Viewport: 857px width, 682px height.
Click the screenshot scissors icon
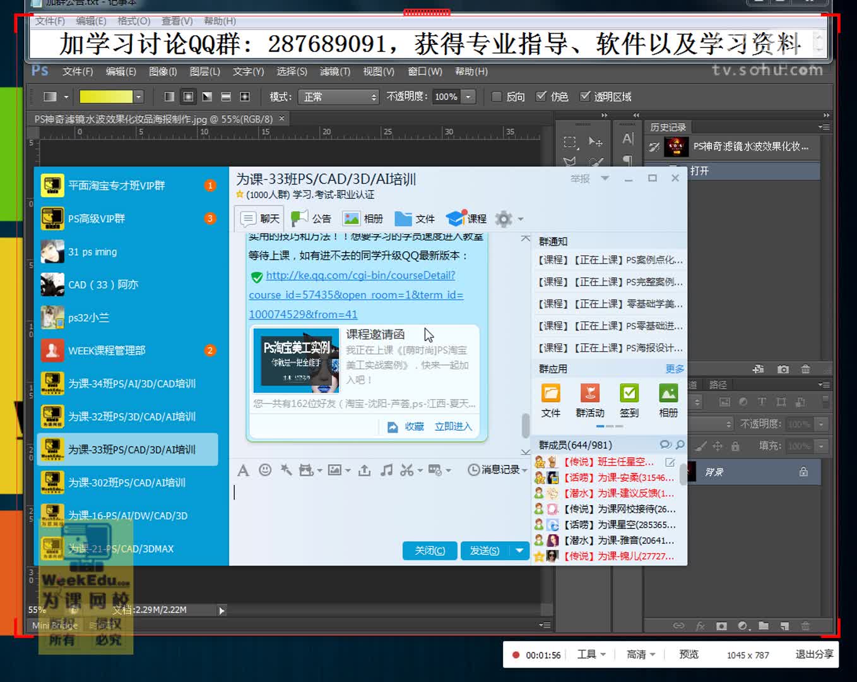pyautogui.click(x=407, y=470)
